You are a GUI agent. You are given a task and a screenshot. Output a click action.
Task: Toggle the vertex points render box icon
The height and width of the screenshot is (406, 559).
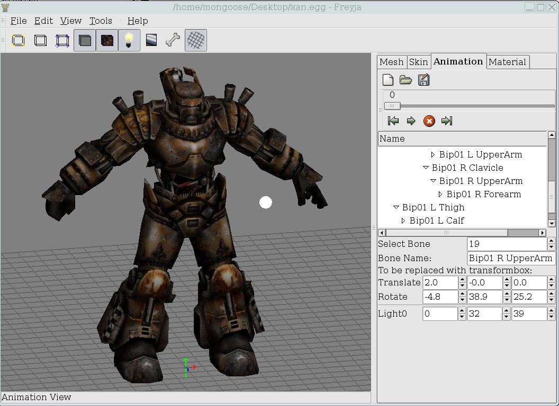(18, 40)
